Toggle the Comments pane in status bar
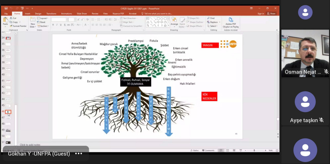Image resolution: width=330 pixels, height=164 pixels. tap(208, 150)
